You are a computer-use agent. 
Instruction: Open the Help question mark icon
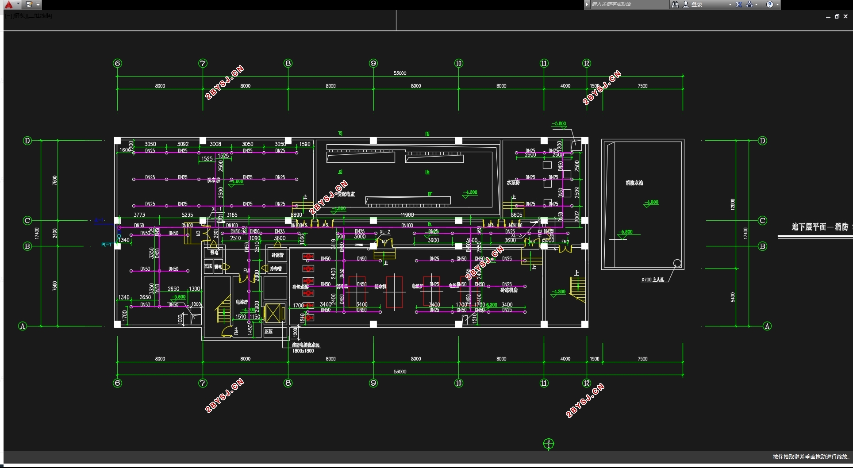(770, 4)
